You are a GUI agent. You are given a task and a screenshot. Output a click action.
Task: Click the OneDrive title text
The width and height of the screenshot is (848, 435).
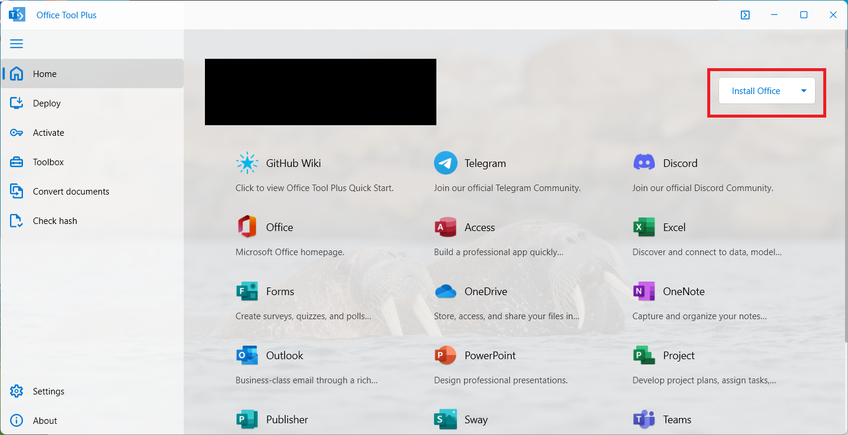[486, 292]
